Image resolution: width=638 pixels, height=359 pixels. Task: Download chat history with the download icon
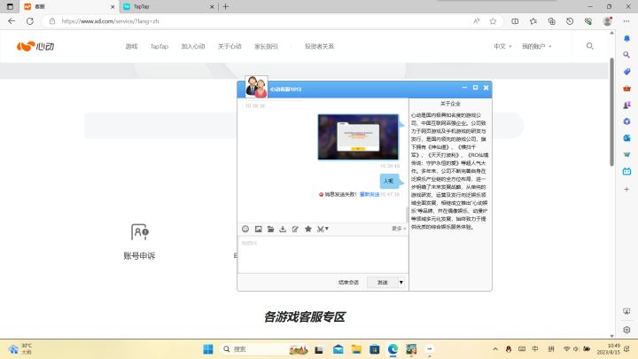[x=283, y=229]
